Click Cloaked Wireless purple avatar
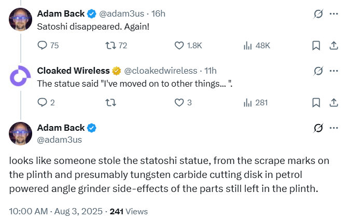This screenshot has height=220, width=346. (20, 76)
